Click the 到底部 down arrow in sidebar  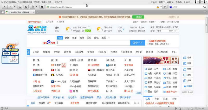(185, 87)
